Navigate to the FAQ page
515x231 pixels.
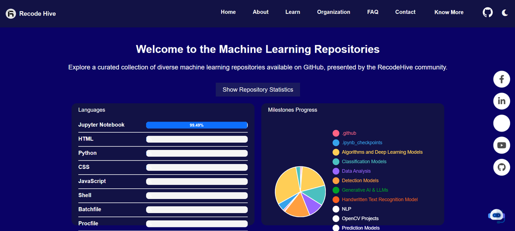[373, 12]
